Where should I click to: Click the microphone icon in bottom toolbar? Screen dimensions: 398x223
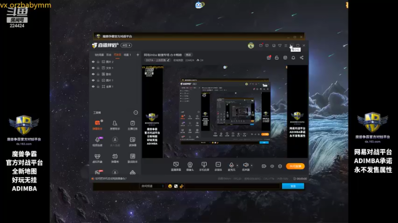(x=231, y=165)
